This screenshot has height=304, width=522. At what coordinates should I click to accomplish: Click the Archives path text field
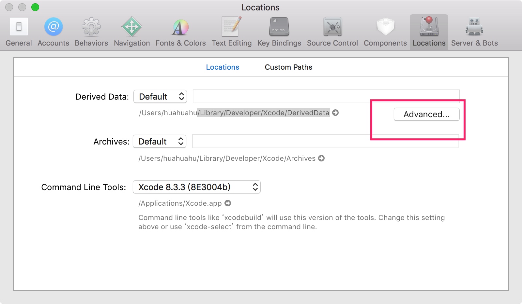(326, 141)
